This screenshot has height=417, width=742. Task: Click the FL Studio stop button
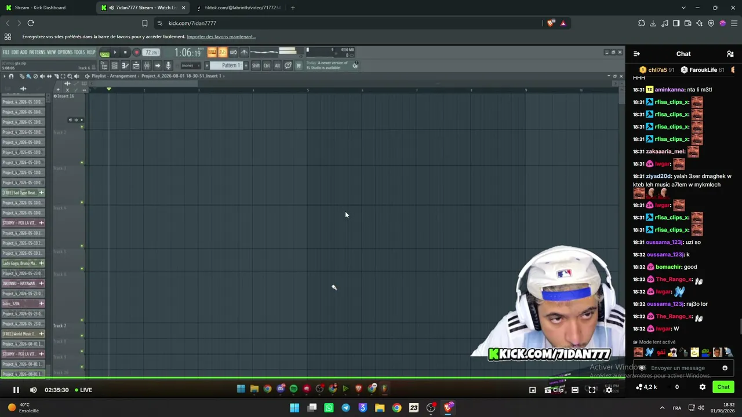[125, 53]
